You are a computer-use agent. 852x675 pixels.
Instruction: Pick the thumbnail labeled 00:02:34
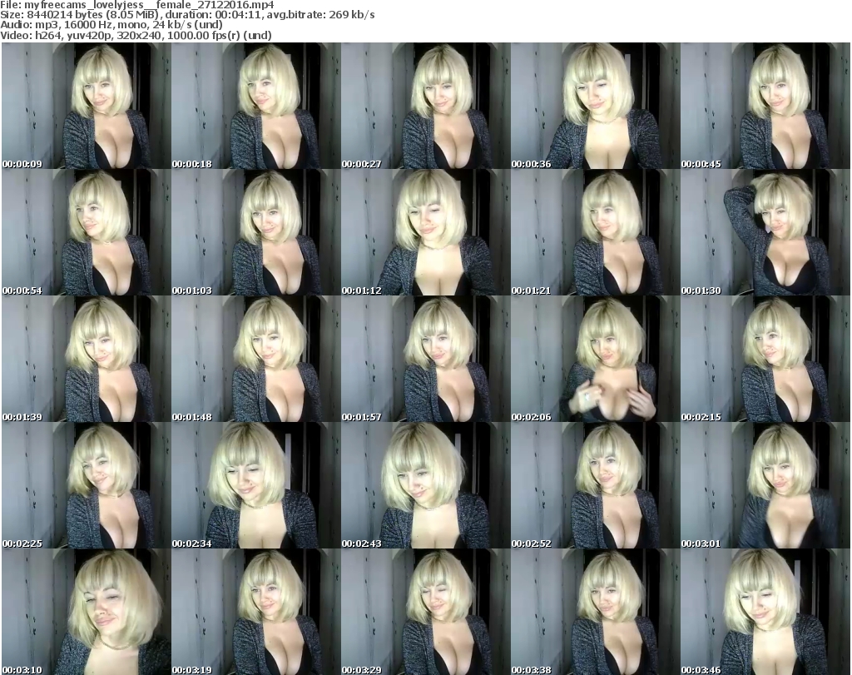coord(256,485)
